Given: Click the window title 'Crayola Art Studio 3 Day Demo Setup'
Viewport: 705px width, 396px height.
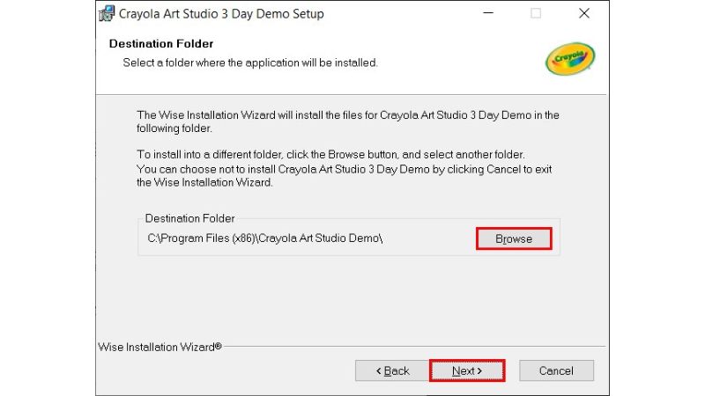Looking at the screenshot, I should (223, 14).
